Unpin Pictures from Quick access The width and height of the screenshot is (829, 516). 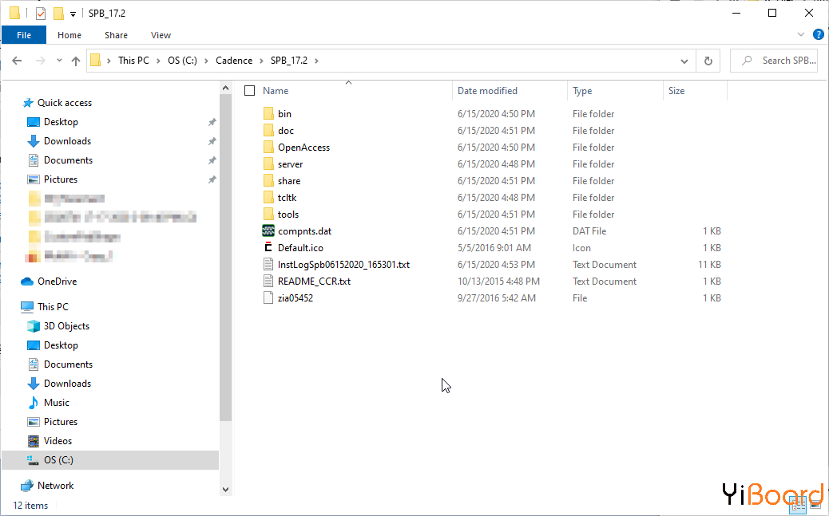pos(212,179)
